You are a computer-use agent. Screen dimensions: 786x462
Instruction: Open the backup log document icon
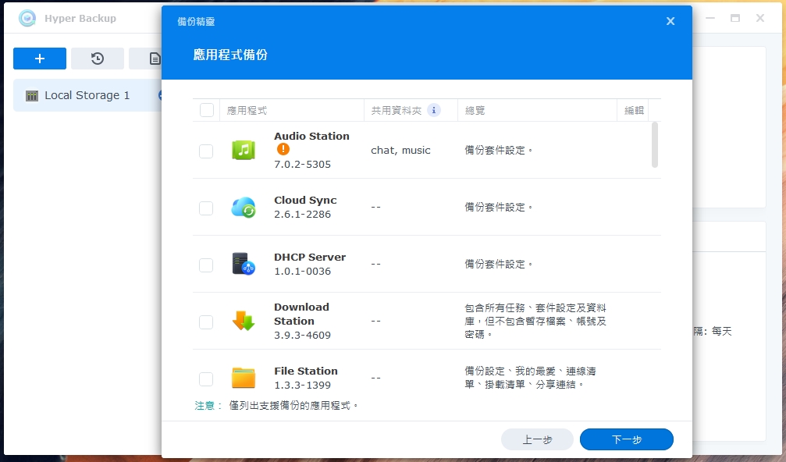coord(155,59)
